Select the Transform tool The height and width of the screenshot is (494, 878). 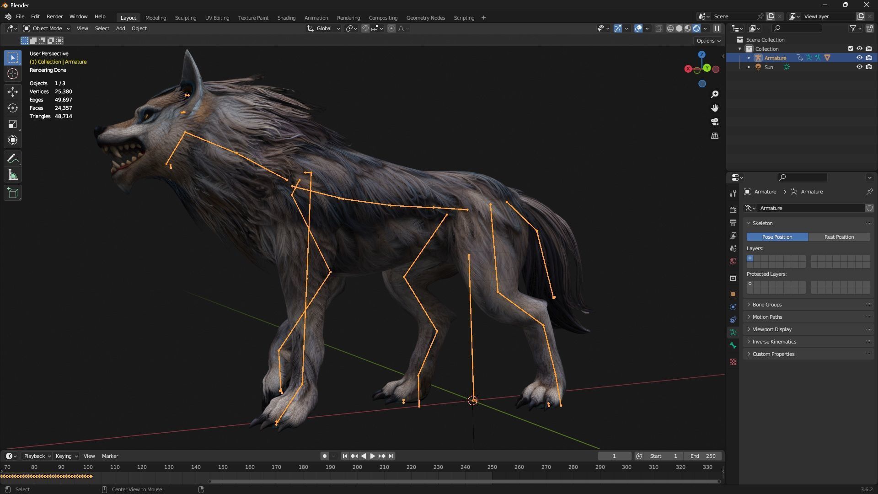click(x=13, y=140)
